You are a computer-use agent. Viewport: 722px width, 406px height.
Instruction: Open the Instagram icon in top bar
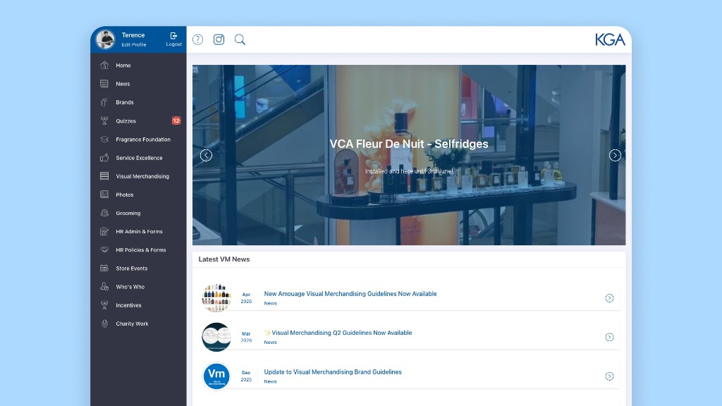219,39
